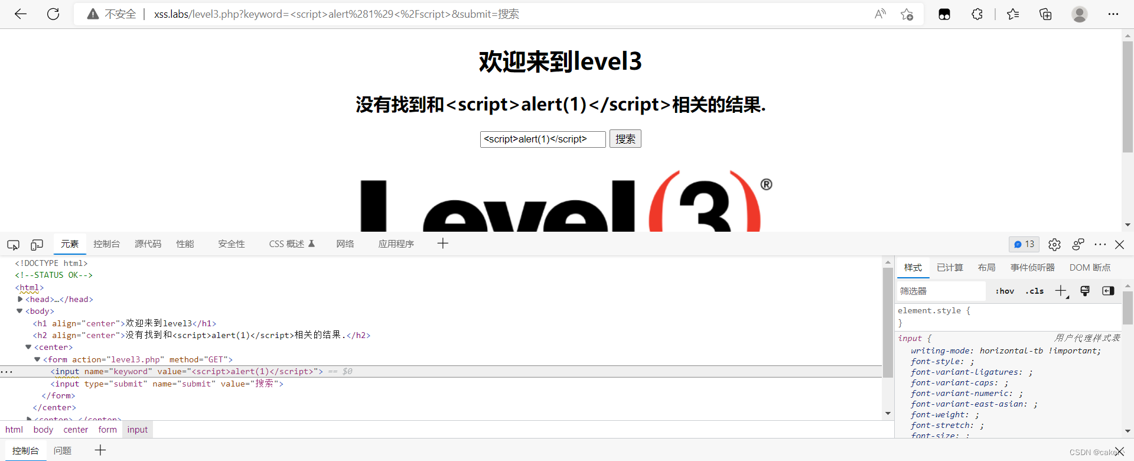
Task: Switch to the 控制台 top tab
Action: click(106, 244)
